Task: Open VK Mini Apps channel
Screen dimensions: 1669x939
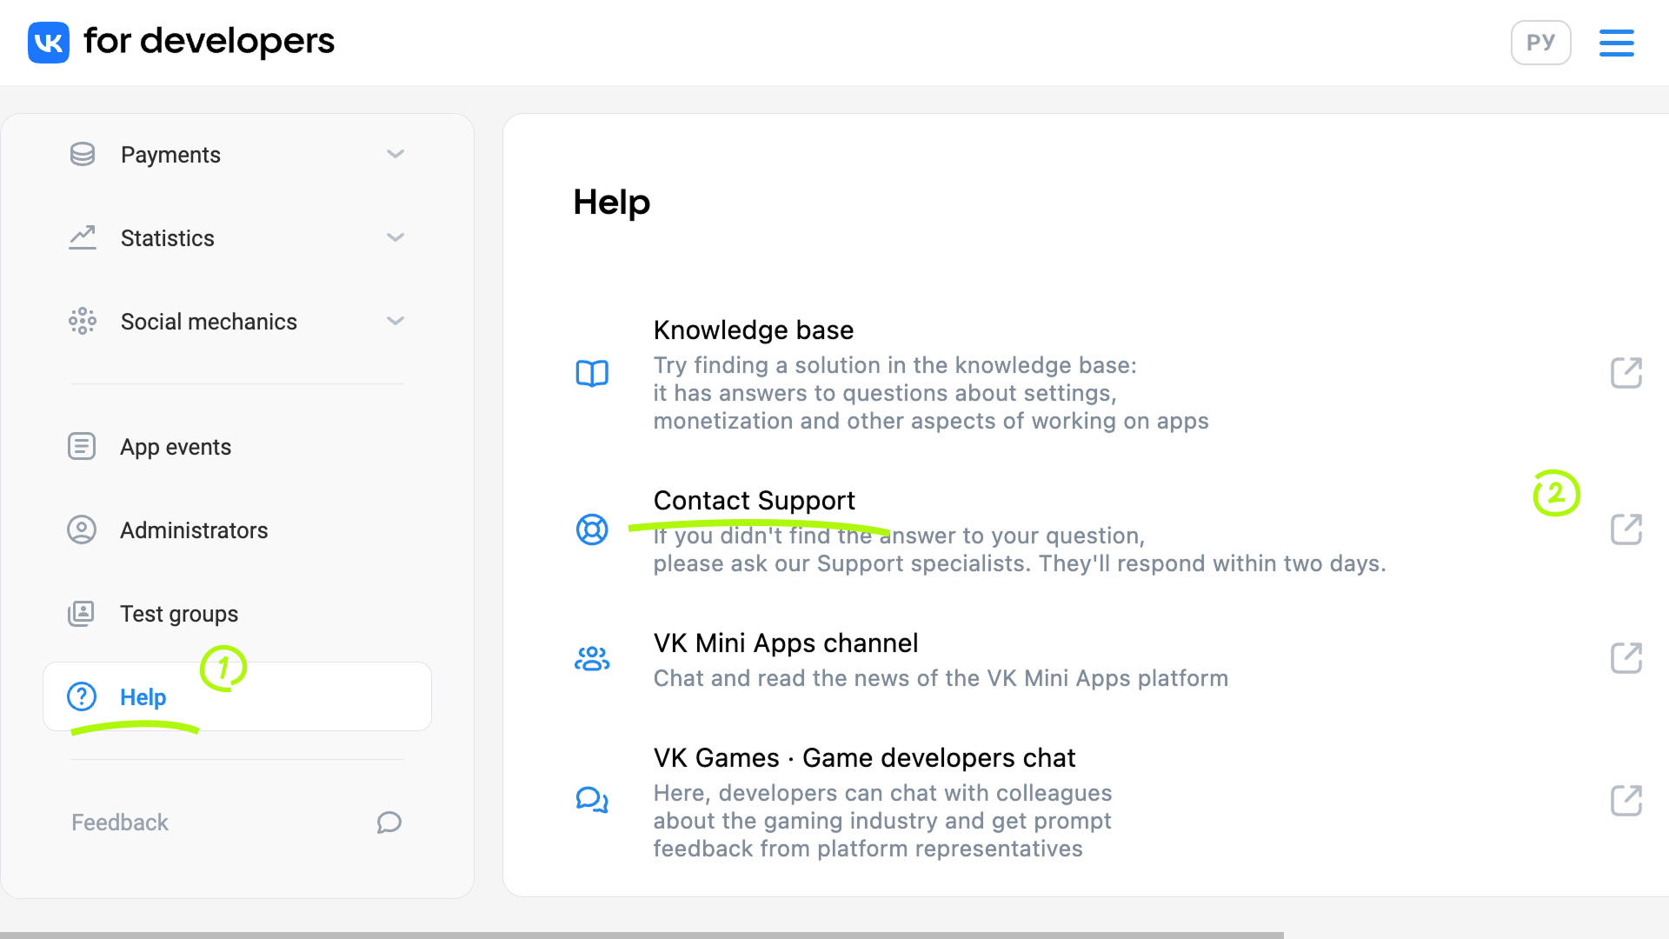Action: 786,643
